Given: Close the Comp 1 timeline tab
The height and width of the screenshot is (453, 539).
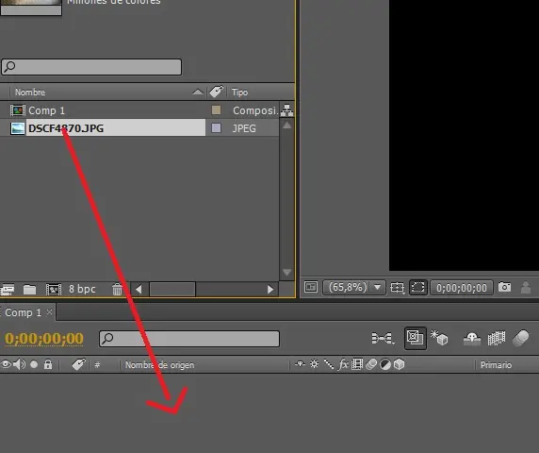Looking at the screenshot, I should (x=50, y=312).
